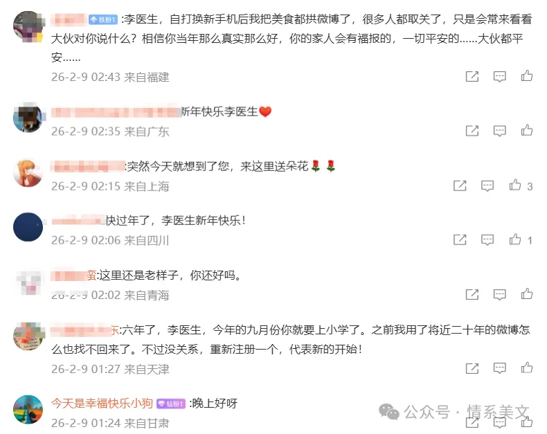547x434 pixels.
Task: Reply to the 四川 comment at 02:06
Action: coord(487,239)
